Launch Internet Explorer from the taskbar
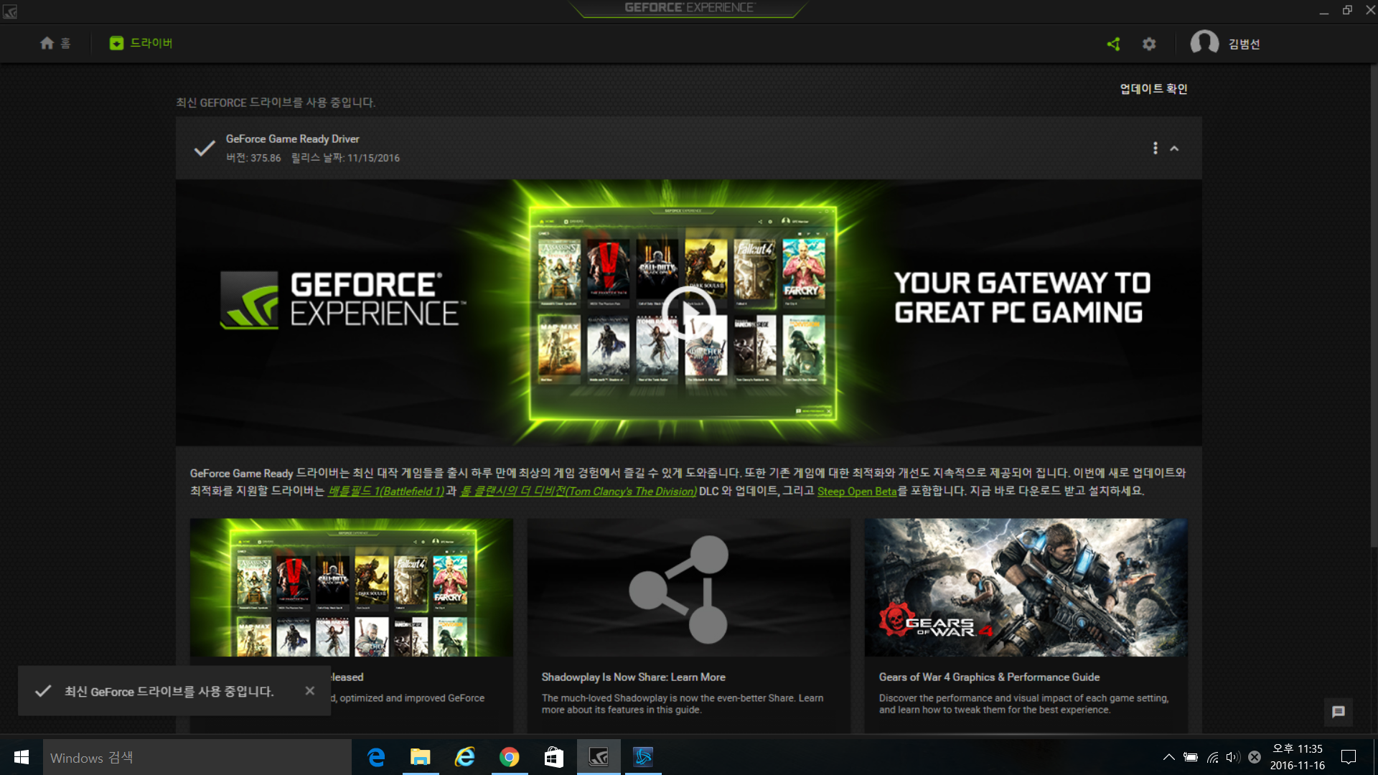1378x775 pixels. [465, 757]
